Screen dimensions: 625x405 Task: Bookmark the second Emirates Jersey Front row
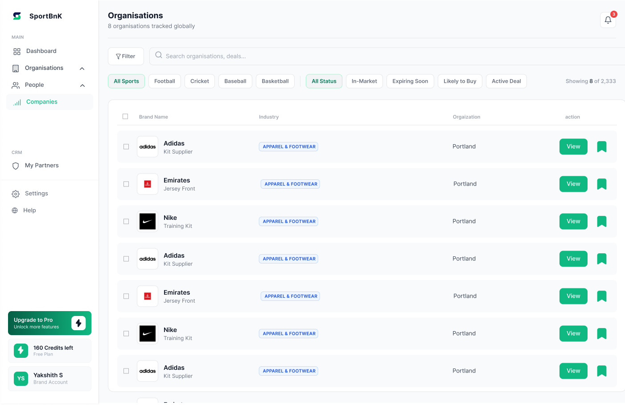pos(602,296)
